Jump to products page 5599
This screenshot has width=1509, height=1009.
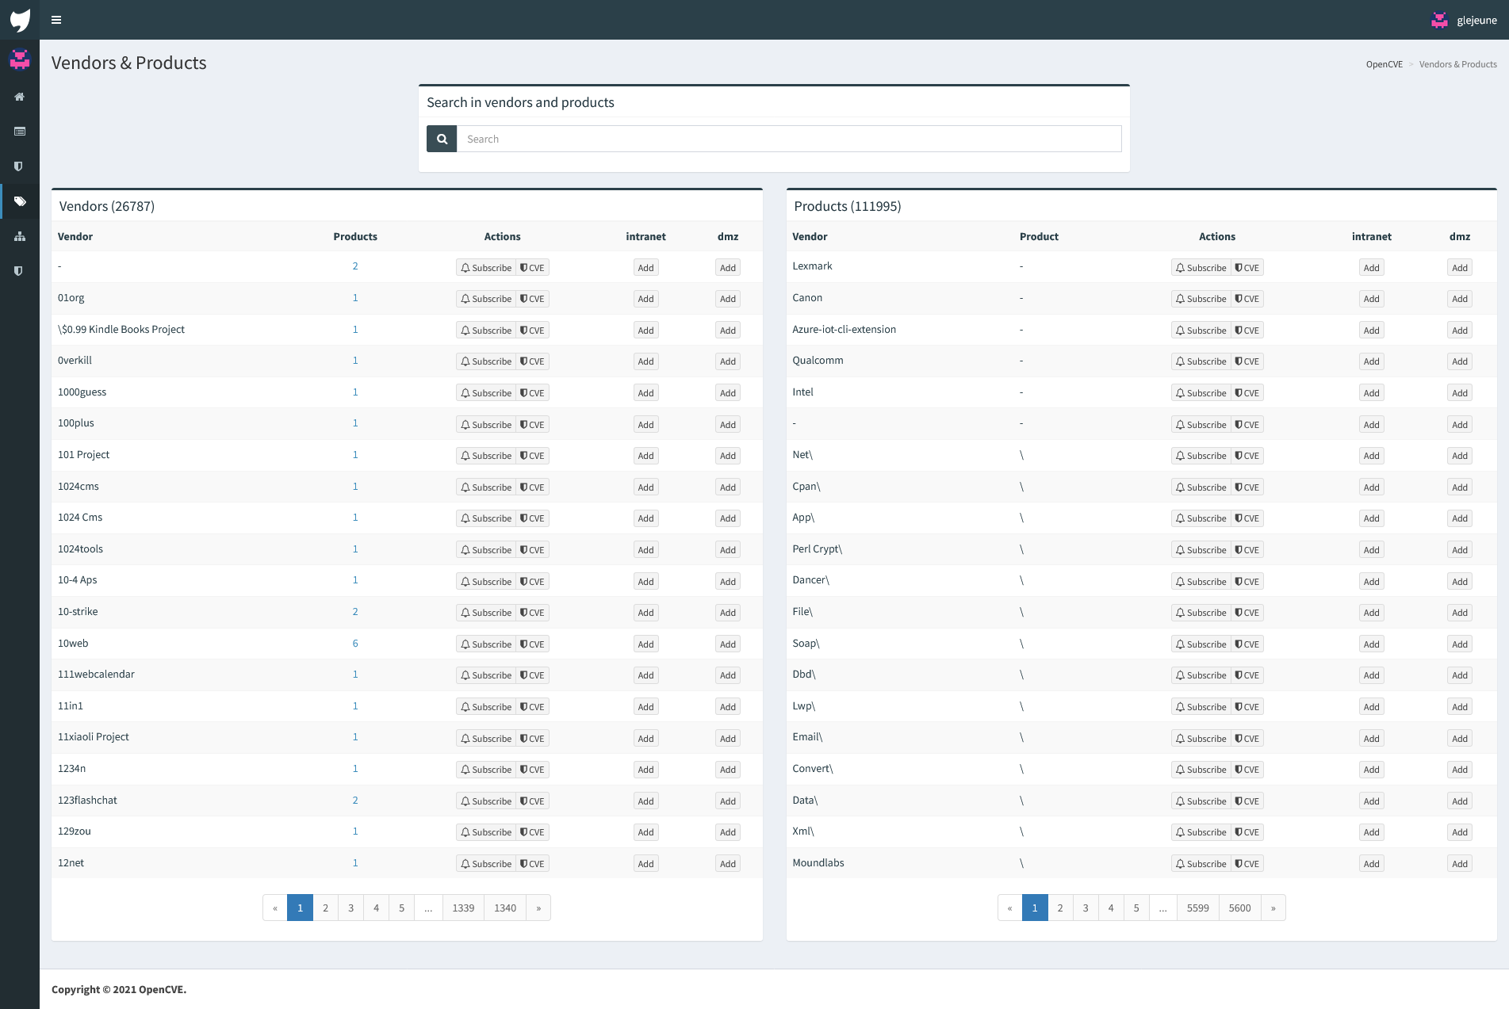1198,908
